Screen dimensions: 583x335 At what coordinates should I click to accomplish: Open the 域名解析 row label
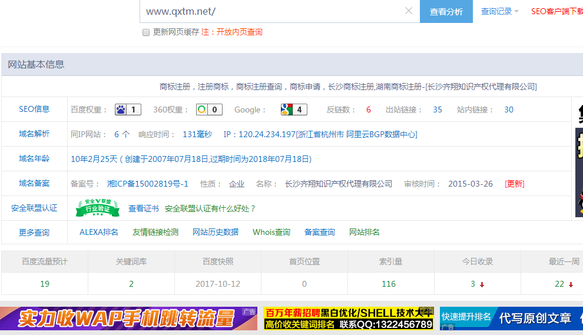(34, 134)
